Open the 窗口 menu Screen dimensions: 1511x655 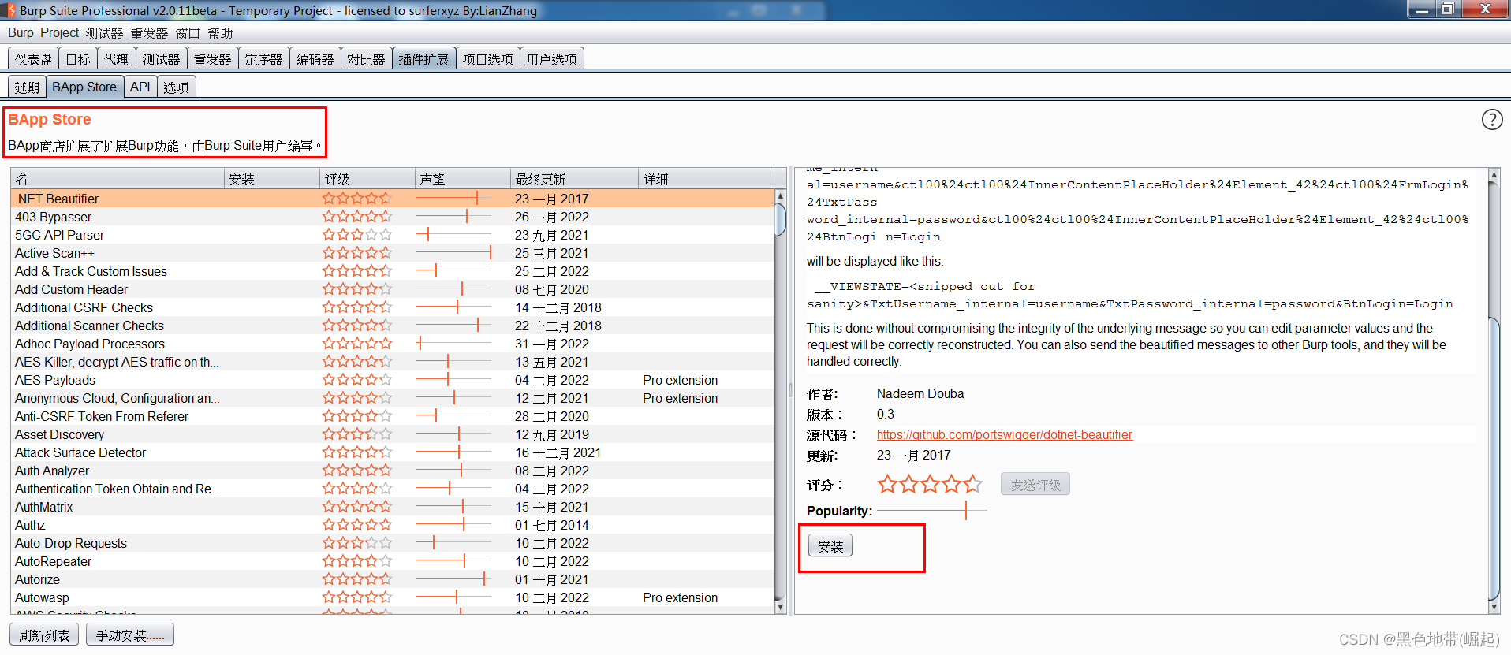[x=188, y=33]
